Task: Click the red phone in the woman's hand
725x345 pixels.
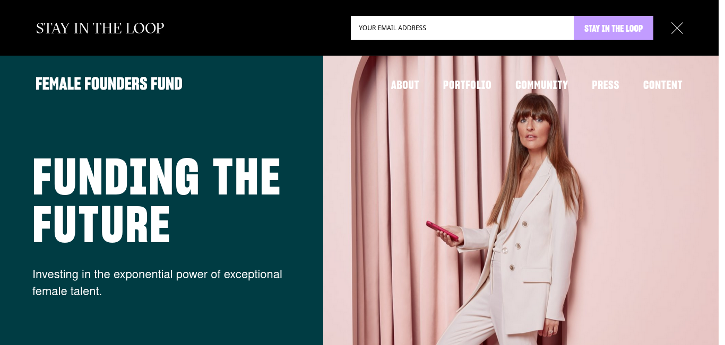Action: tap(442, 231)
